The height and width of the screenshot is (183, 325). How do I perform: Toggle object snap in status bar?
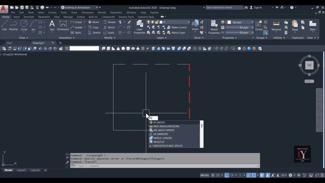[253, 175]
